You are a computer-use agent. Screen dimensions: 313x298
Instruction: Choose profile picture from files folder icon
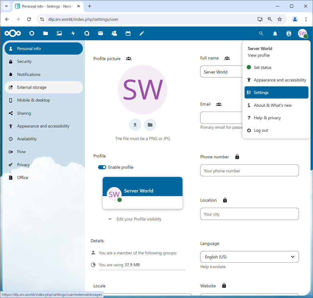tap(150, 125)
